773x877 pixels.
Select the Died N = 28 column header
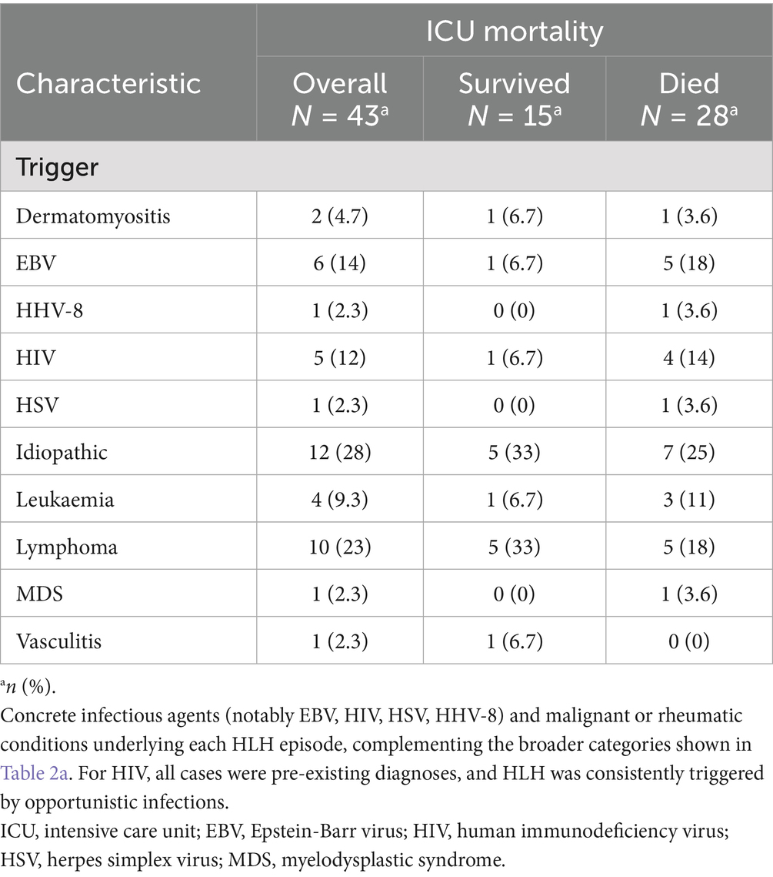689,99
